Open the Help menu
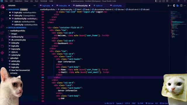The height and width of the screenshot is (105, 187). click(x=51, y=1)
